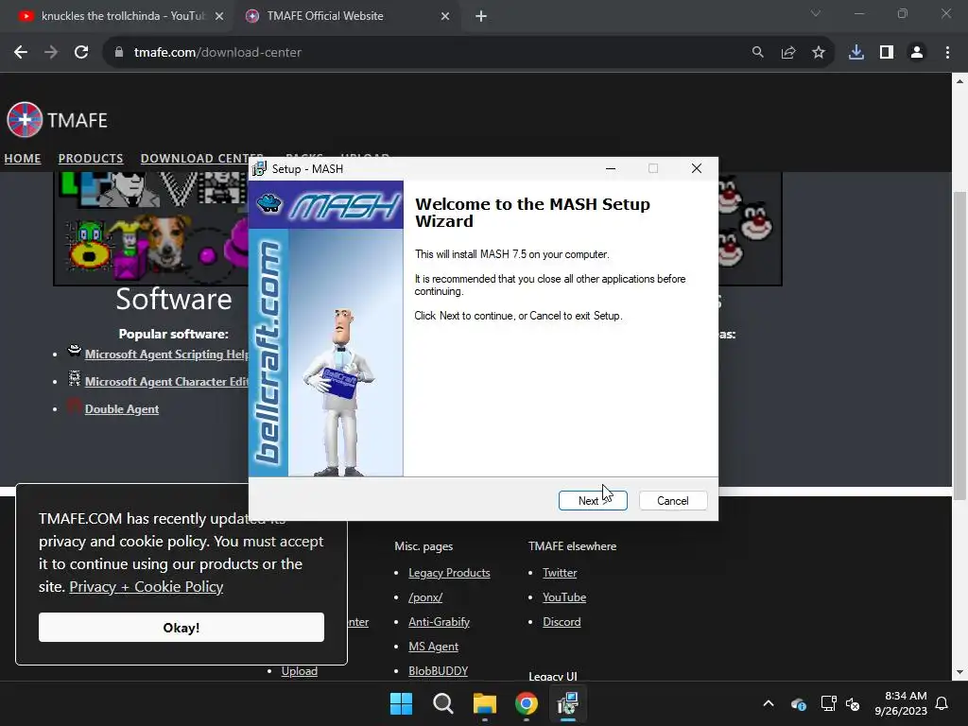
Task: Open File Explorer from taskbar
Action: (485, 703)
